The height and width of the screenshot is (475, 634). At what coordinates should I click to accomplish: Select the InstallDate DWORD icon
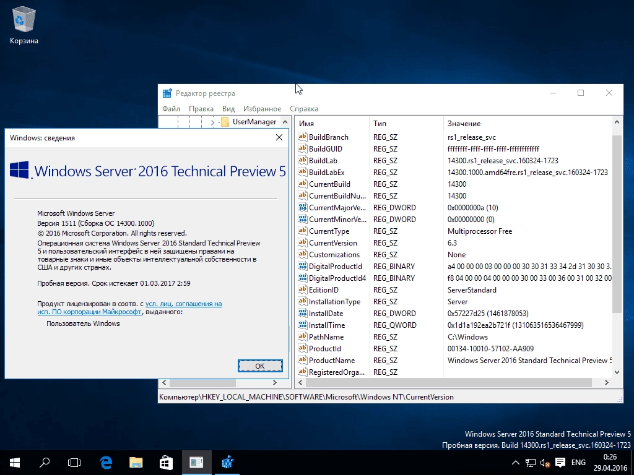pos(302,312)
